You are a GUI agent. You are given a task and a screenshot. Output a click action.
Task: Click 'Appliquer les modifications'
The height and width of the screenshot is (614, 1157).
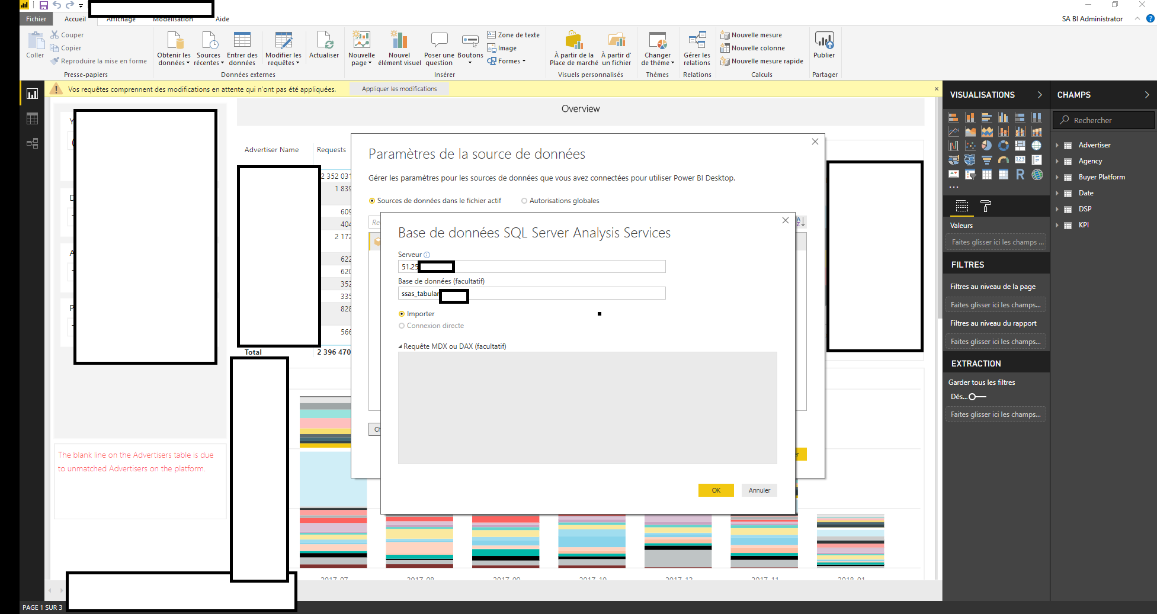pyautogui.click(x=399, y=89)
